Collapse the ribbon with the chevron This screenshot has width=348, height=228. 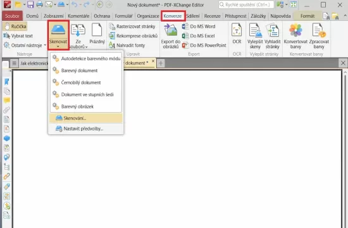click(345, 16)
